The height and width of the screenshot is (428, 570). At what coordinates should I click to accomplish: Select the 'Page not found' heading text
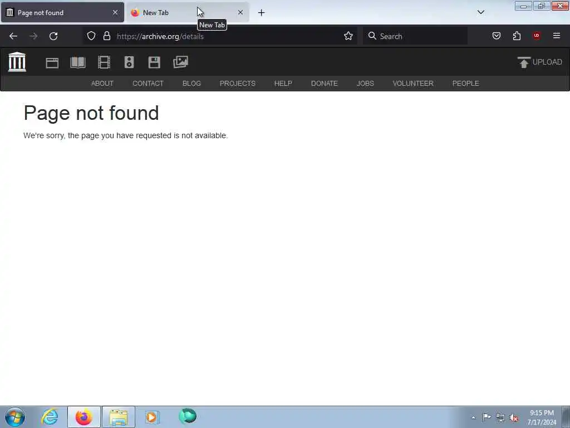click(x=91, y=113)
